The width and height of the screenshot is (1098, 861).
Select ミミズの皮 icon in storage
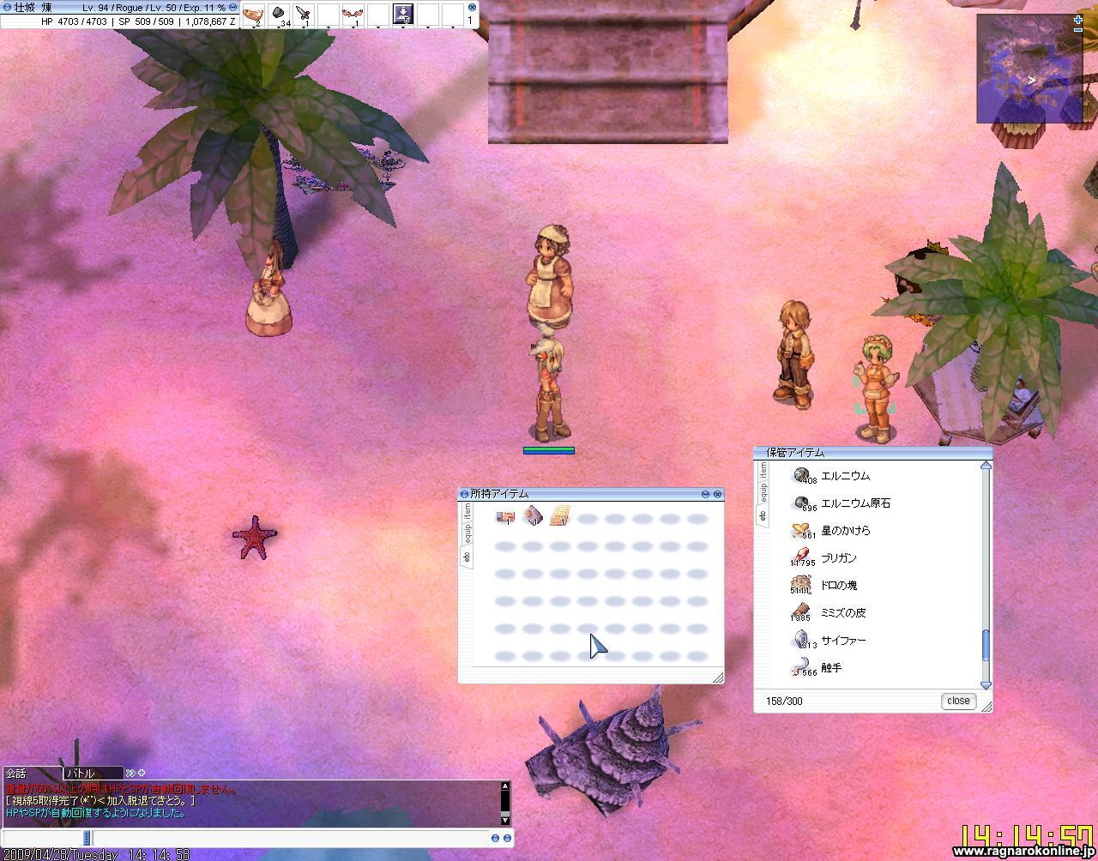801,612
